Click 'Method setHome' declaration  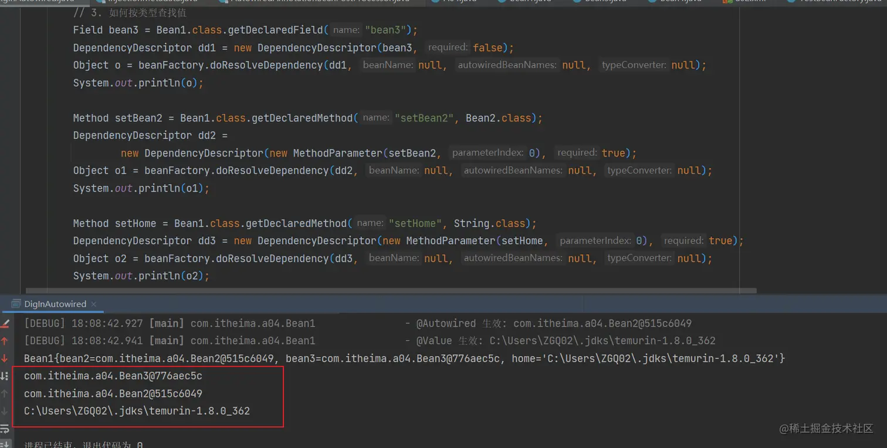114,223
